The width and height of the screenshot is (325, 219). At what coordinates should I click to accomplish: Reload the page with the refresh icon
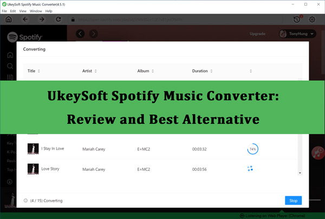[x=58, y=19]
